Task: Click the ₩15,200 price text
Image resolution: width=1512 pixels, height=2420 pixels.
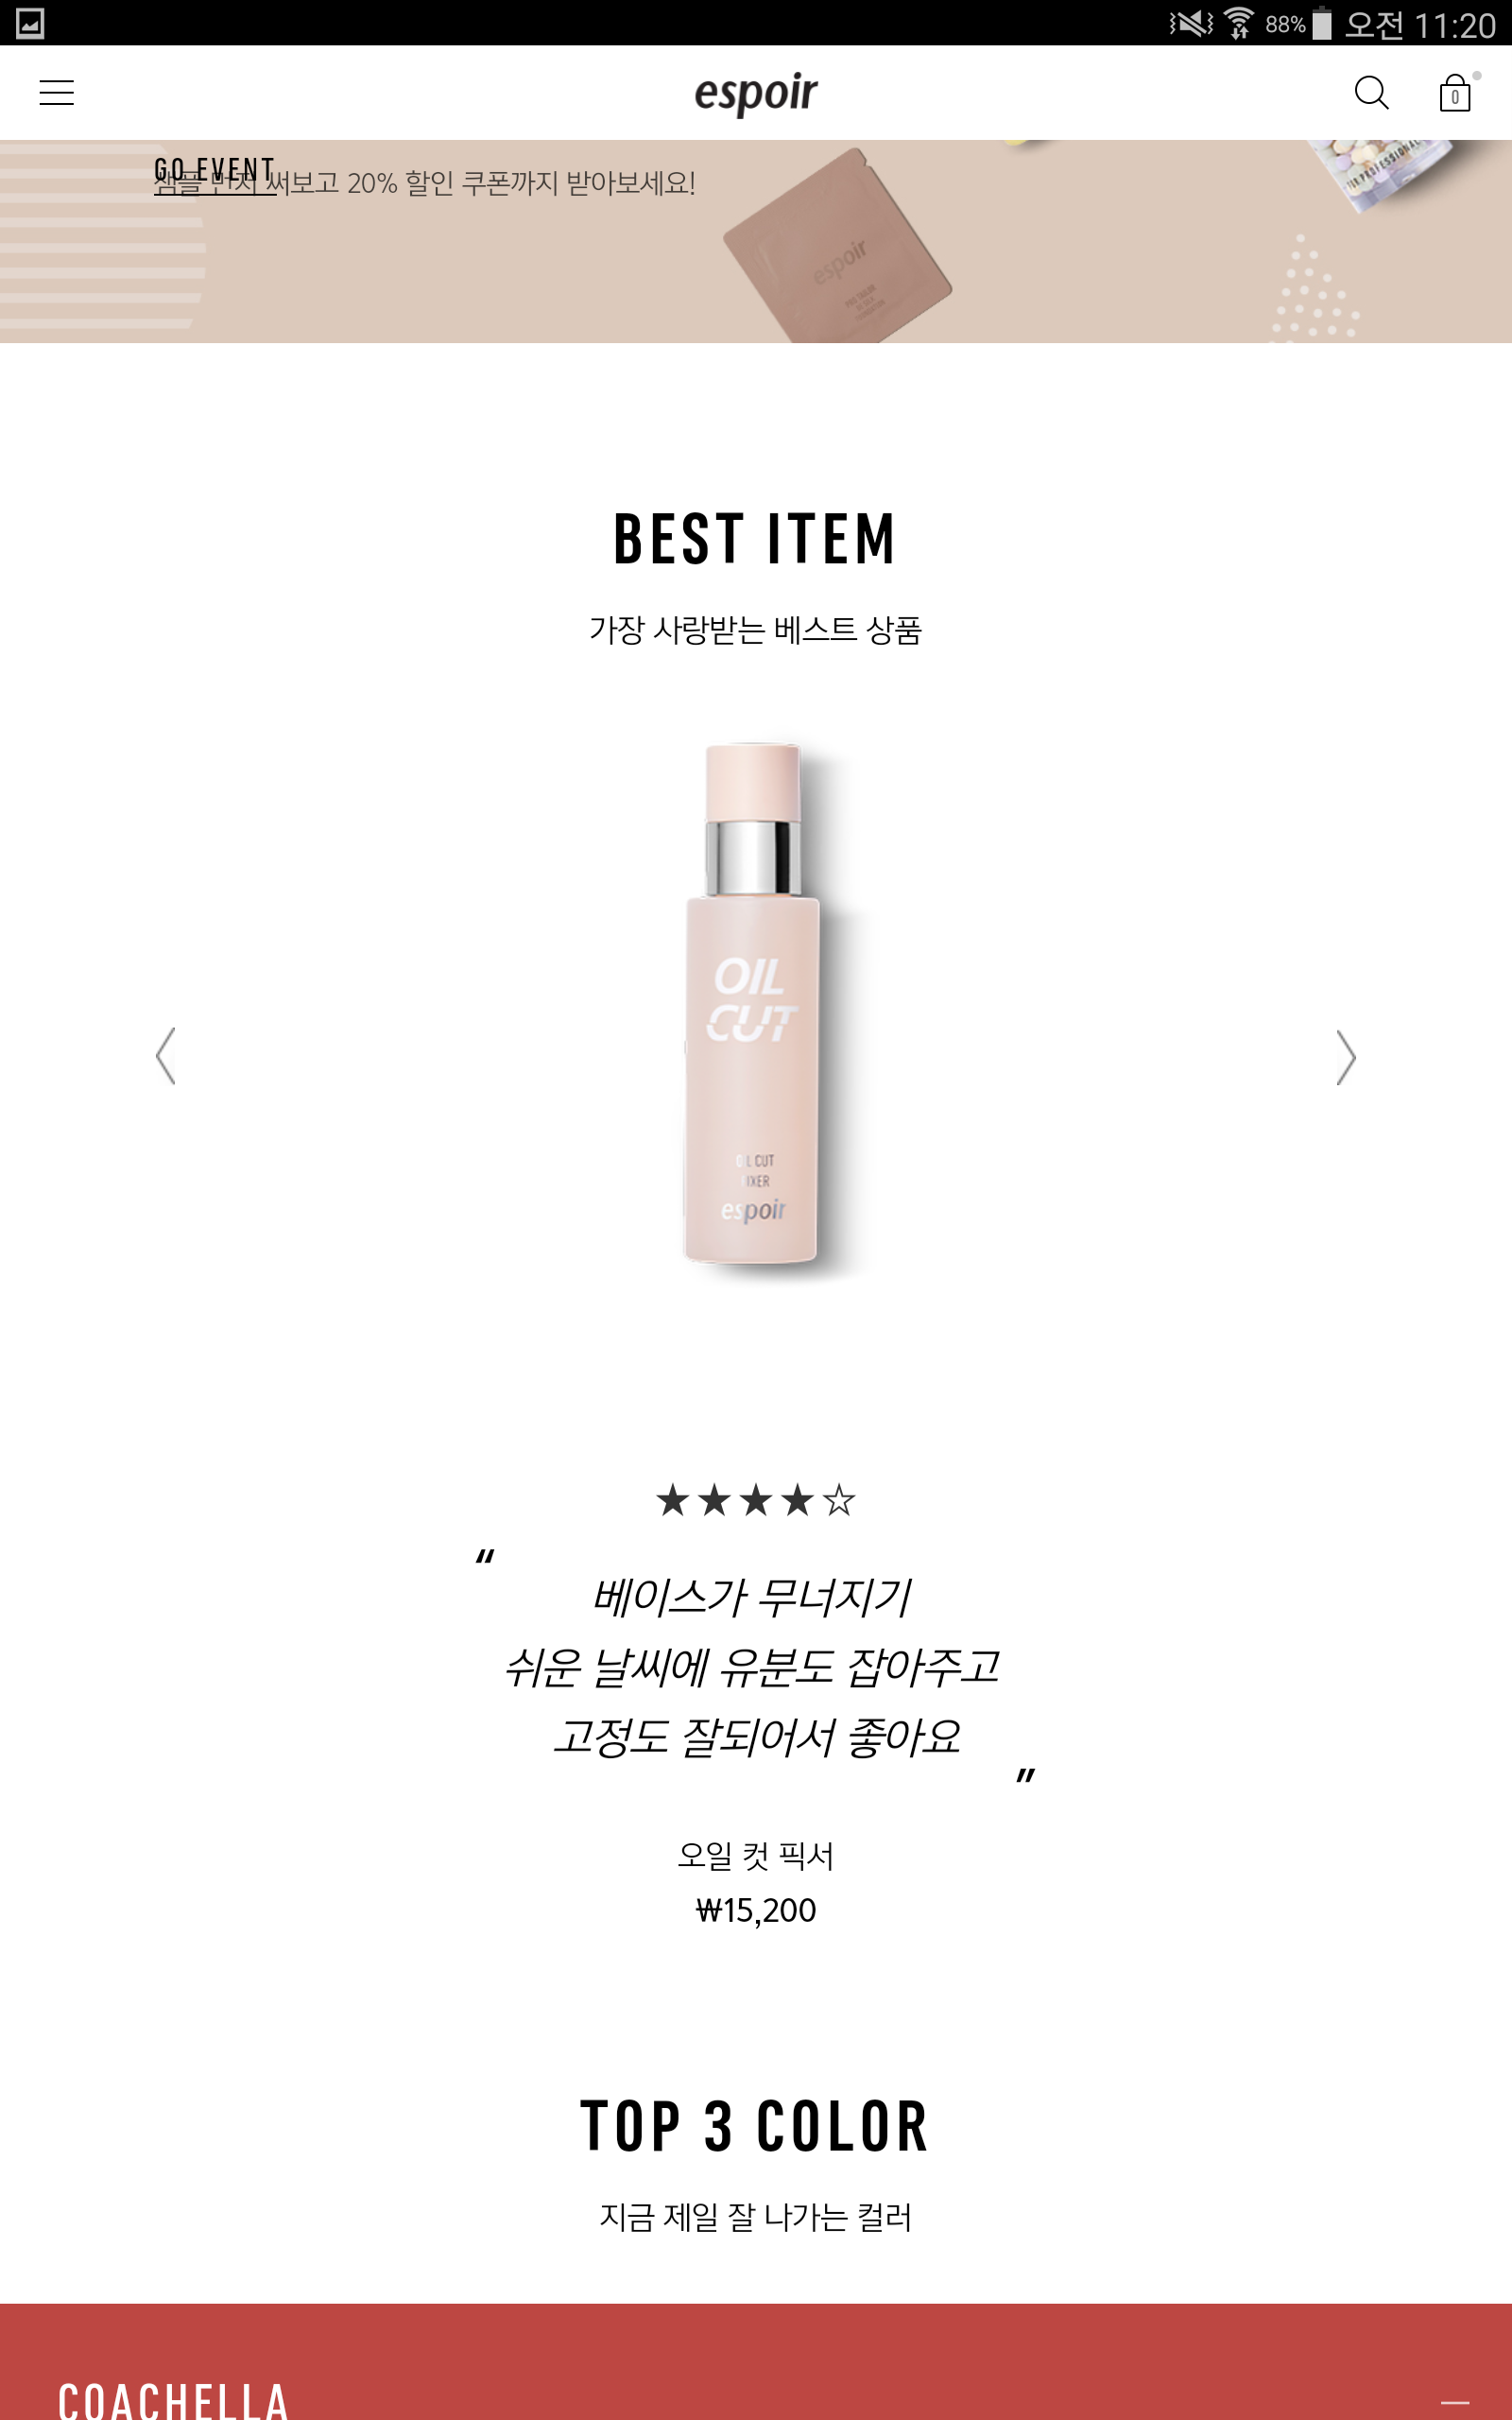Action: click(x=756, y=1911)
